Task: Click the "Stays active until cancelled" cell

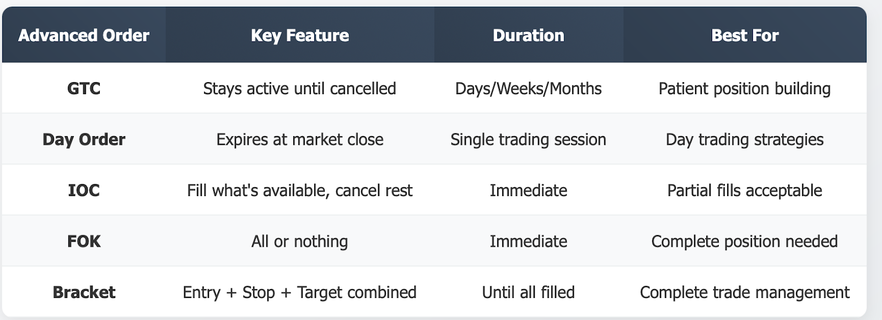Action: (300, 89)
